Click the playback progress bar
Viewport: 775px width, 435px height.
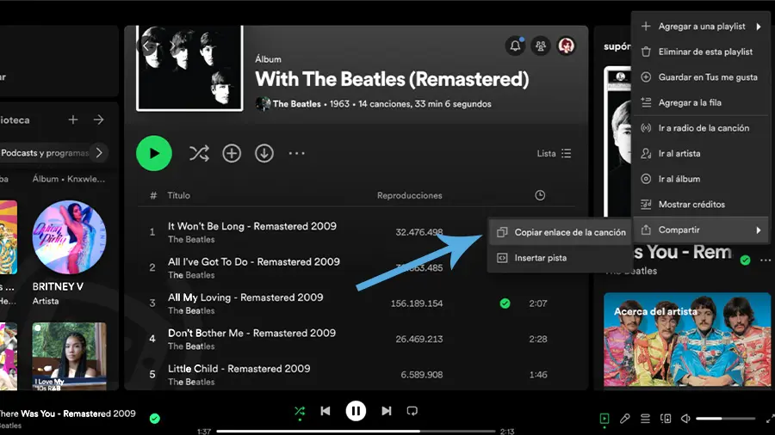click(356, 431)
